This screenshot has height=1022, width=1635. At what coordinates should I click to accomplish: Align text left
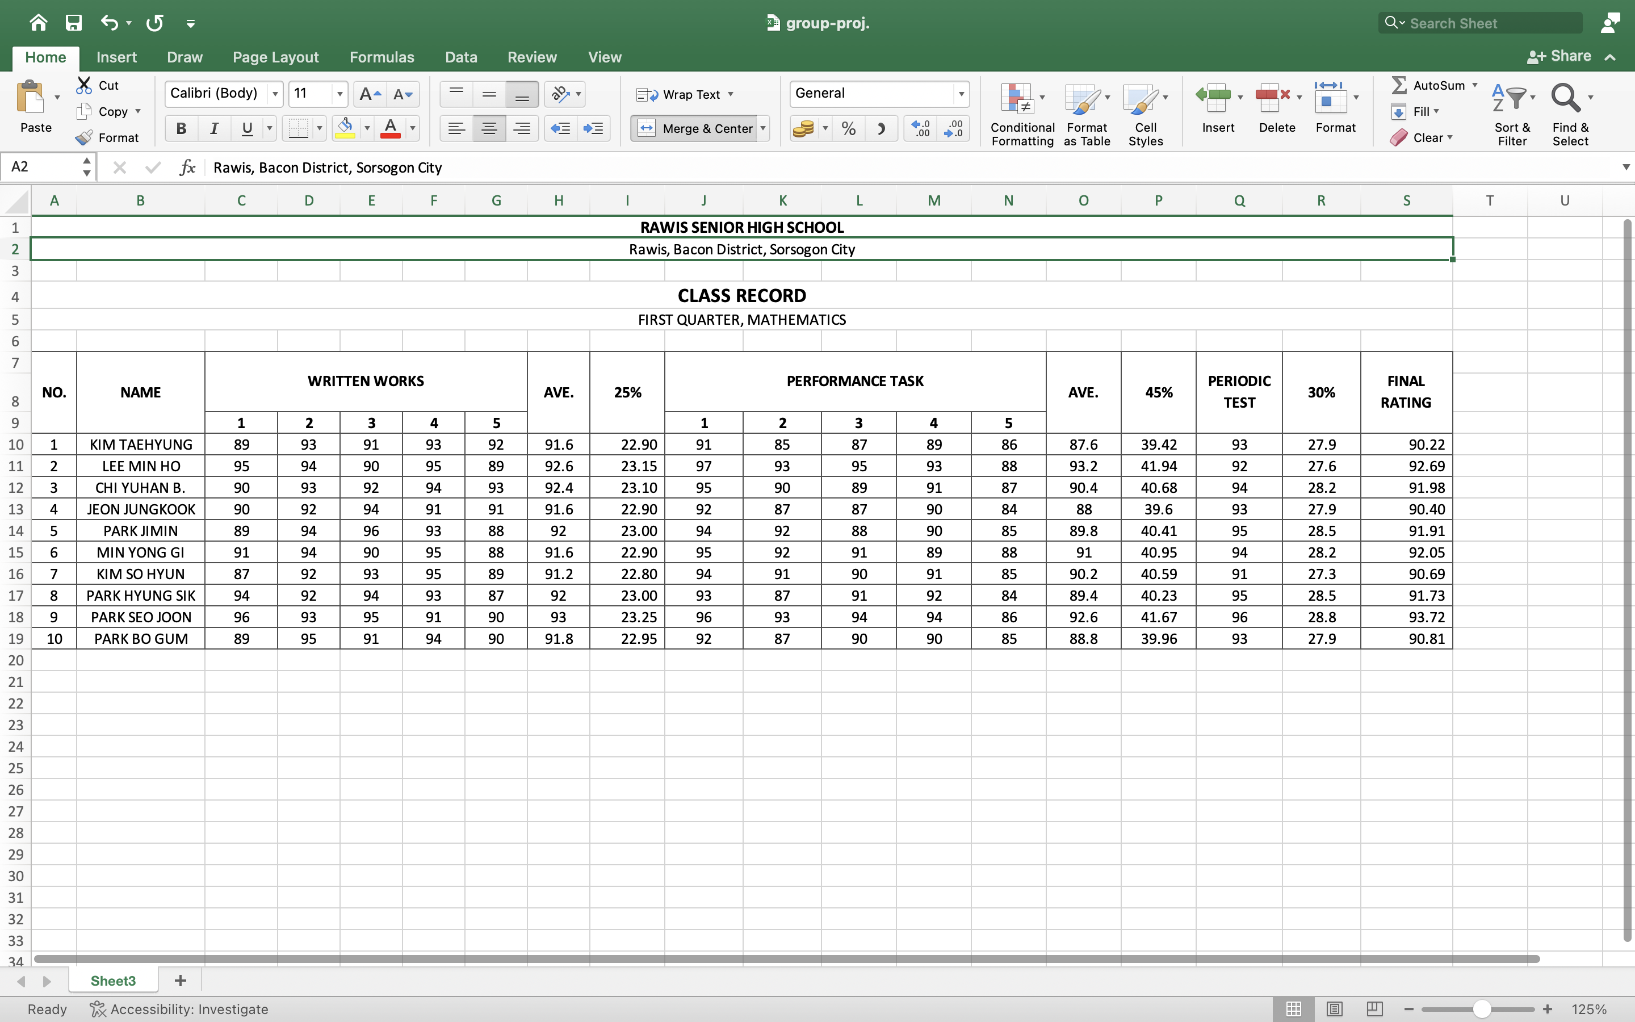[x=456, y=128]
